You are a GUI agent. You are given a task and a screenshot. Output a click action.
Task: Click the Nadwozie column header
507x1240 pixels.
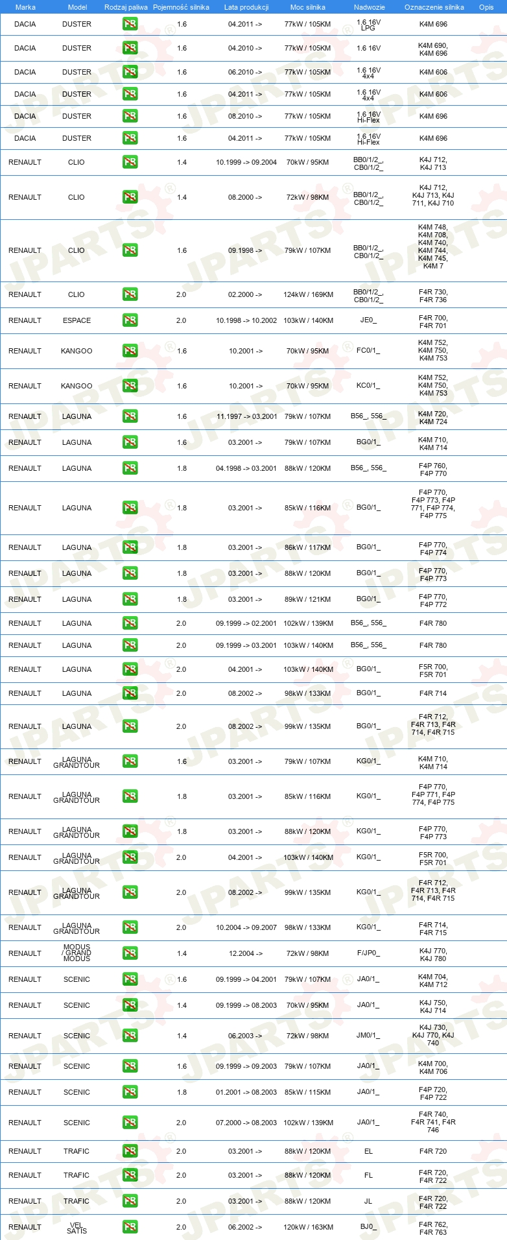[369, 7]
